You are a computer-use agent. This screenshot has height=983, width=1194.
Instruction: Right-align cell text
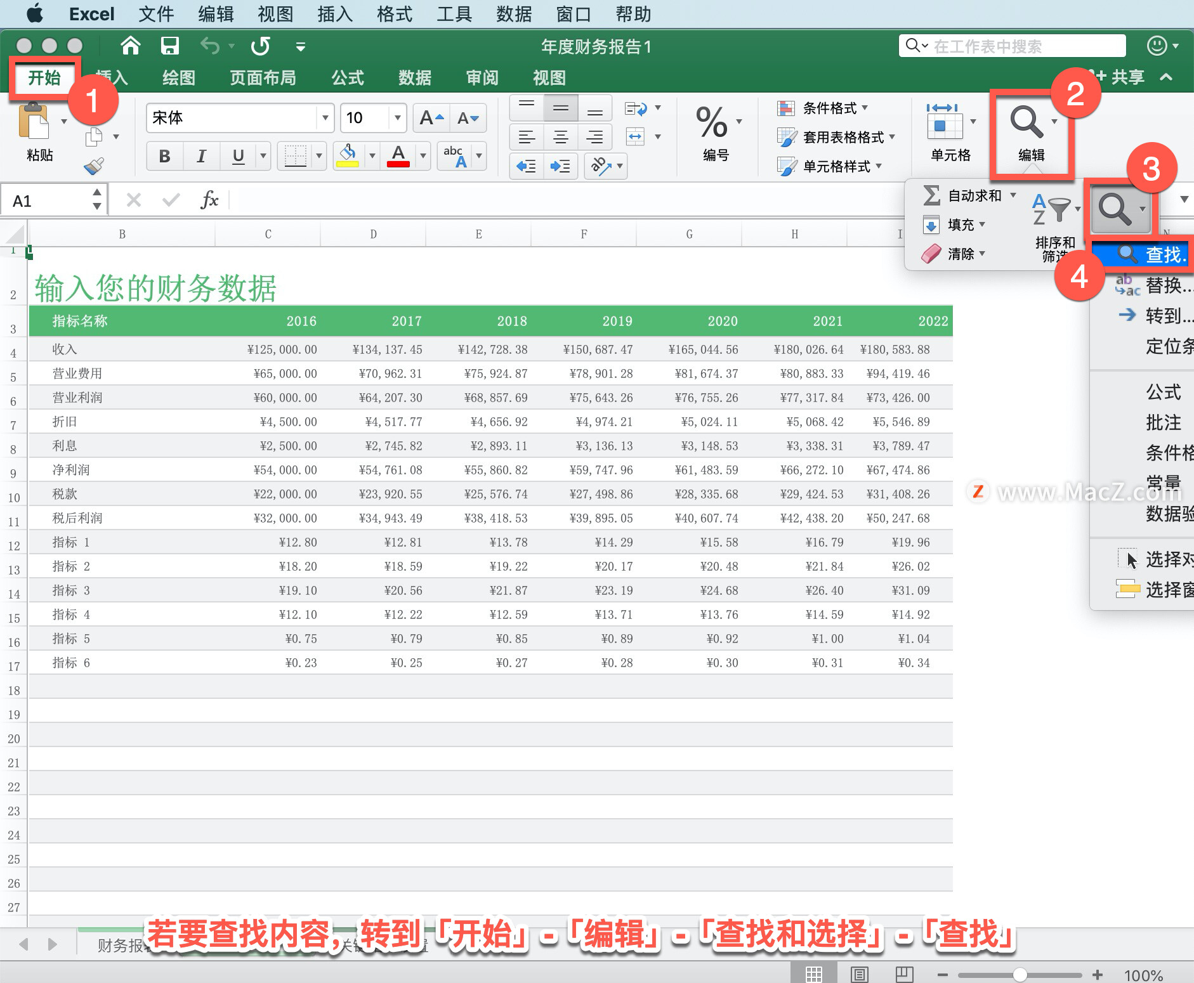point(594,137)
